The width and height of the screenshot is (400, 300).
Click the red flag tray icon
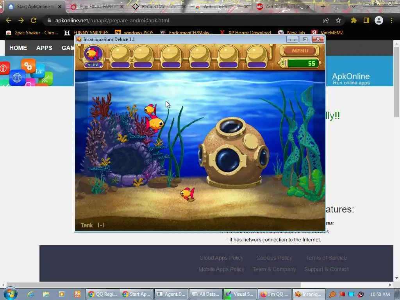coord(342,295)
